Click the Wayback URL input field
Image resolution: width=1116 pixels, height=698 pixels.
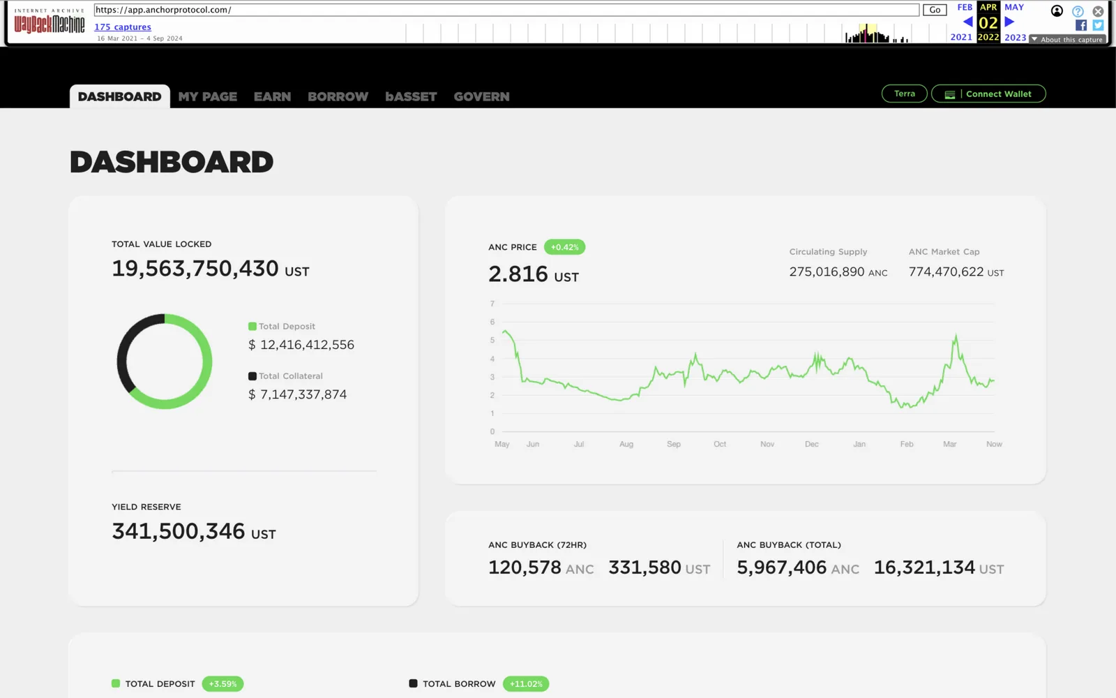pyautogui.click(x=506, y=10)
